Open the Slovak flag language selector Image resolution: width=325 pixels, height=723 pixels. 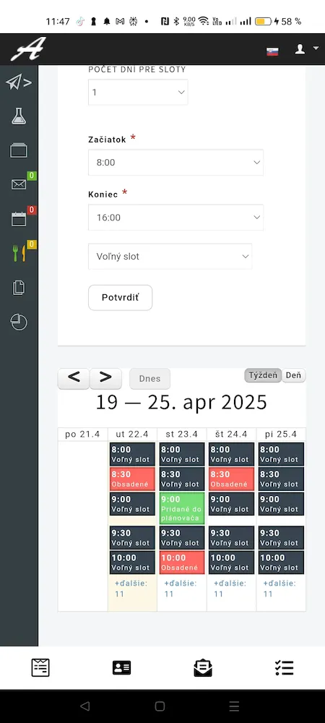272,51
